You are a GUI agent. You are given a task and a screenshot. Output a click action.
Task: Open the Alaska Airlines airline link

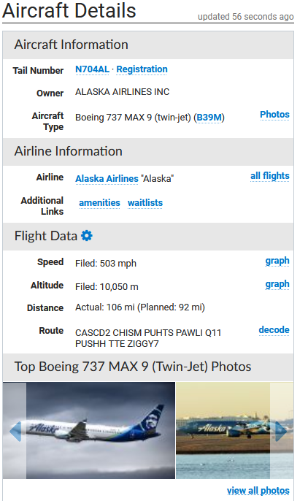coord(107,179)
